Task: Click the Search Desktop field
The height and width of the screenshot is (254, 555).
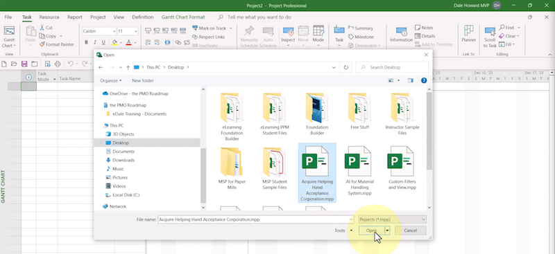Action: point(392,67)
